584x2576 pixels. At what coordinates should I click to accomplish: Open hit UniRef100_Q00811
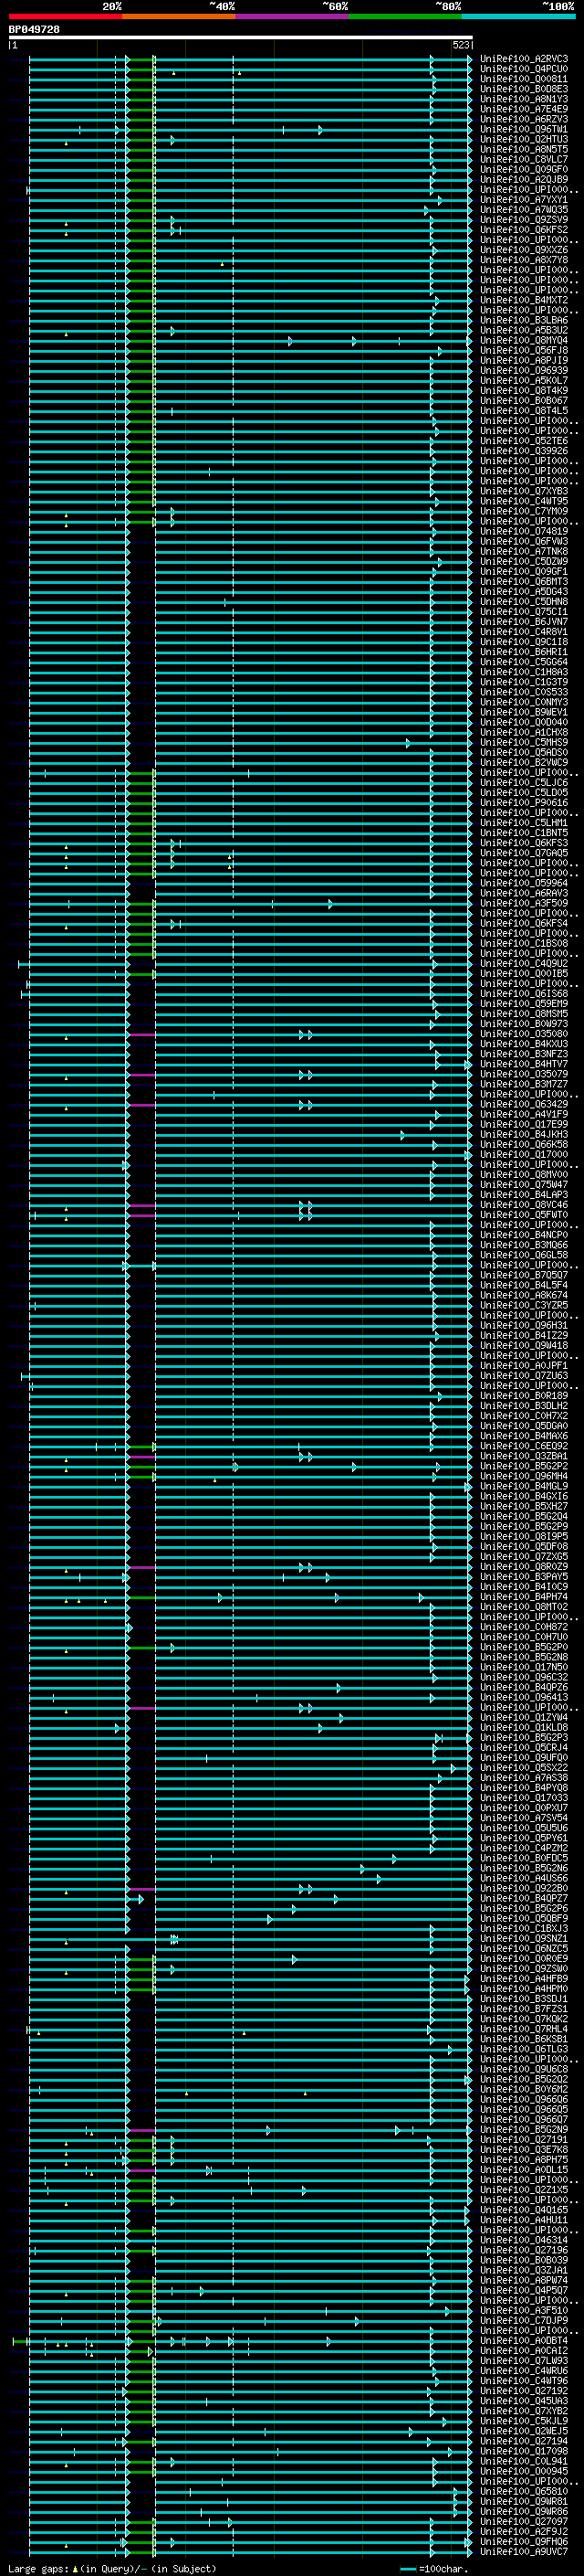pos(524,79)
